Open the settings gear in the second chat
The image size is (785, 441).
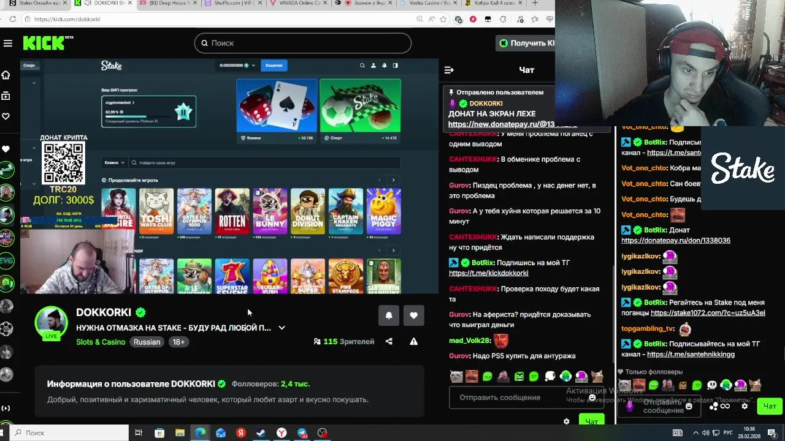pos(745,406)
